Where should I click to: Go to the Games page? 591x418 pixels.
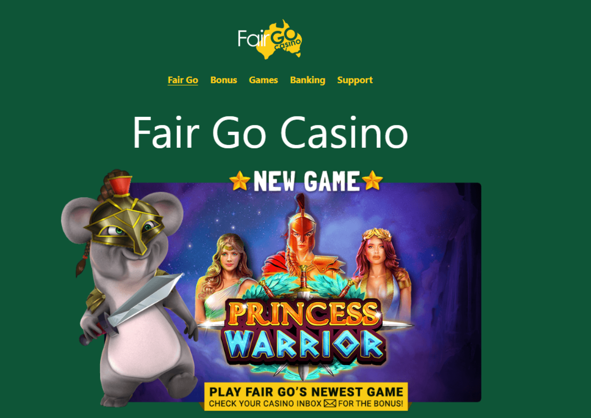pos(263,80)
